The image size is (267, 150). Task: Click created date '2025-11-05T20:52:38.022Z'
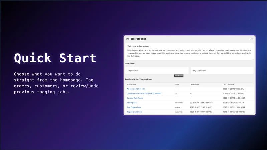click(201, 103)
